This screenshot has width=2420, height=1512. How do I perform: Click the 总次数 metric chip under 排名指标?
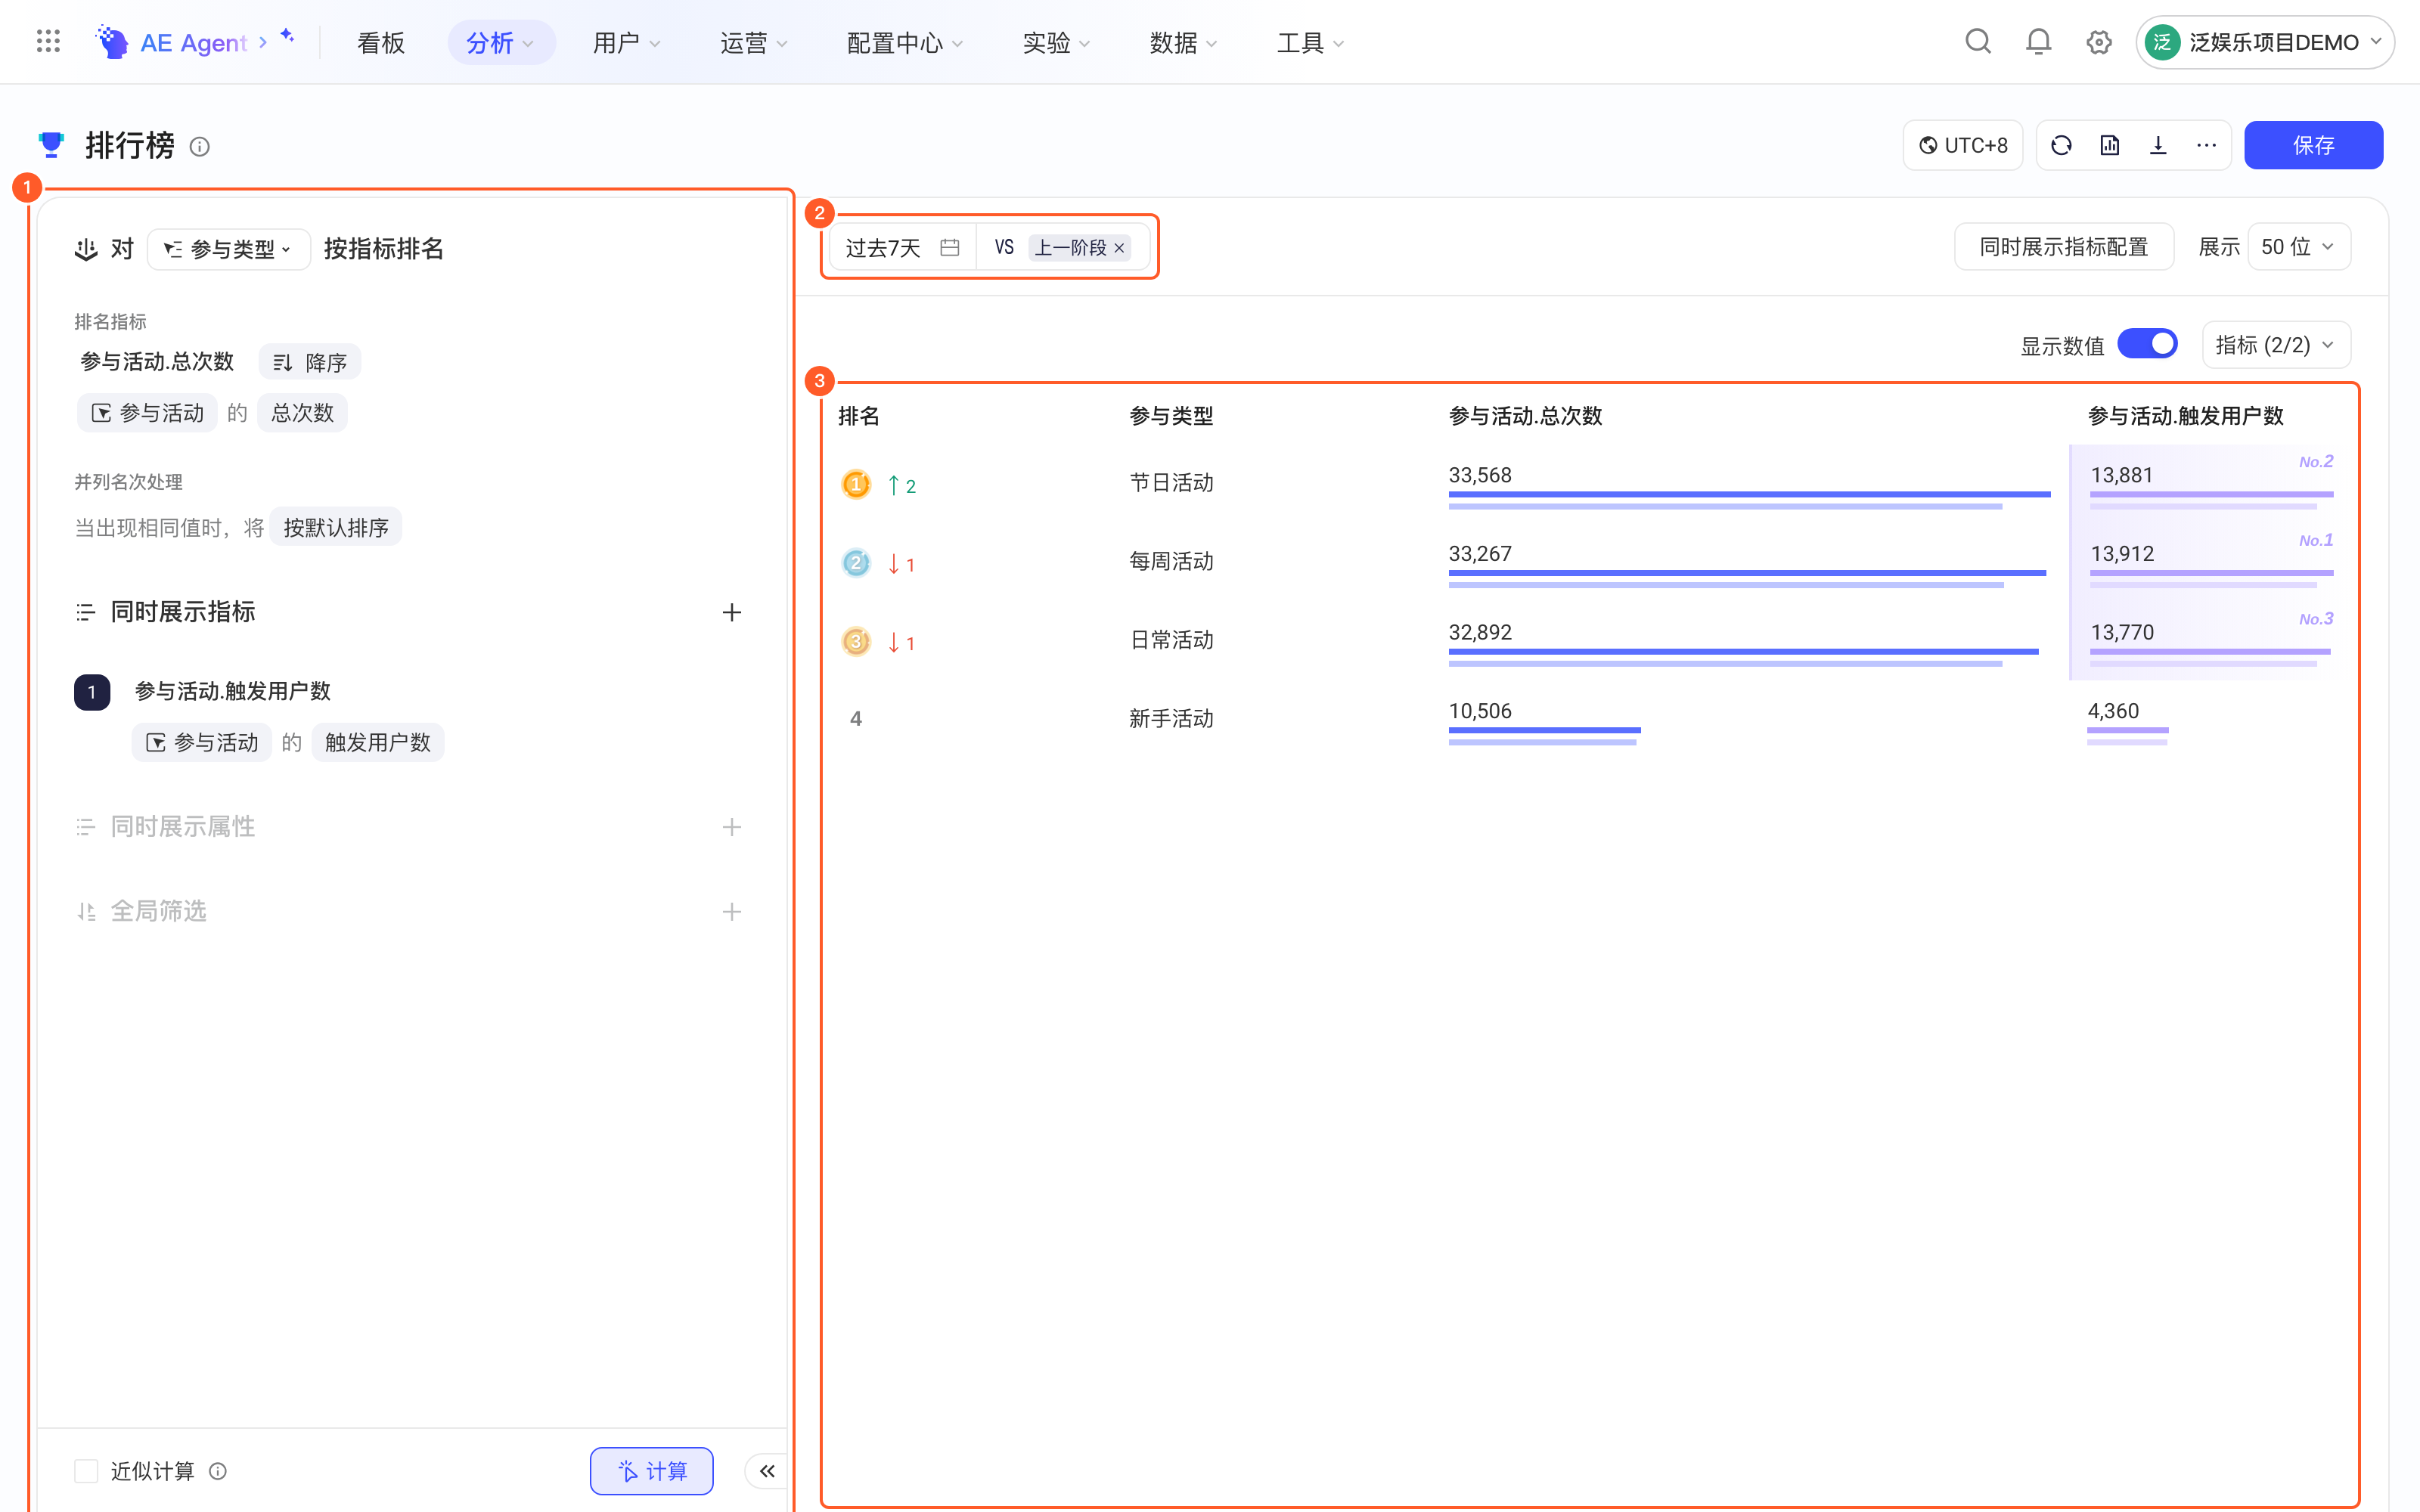click(302, 413)
